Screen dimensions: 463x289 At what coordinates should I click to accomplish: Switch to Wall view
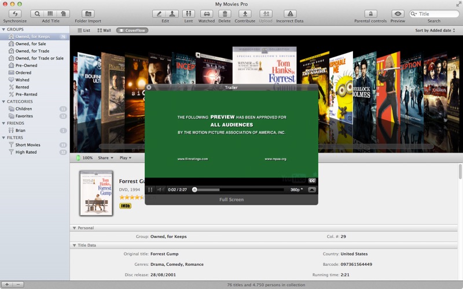pos(104,31)
